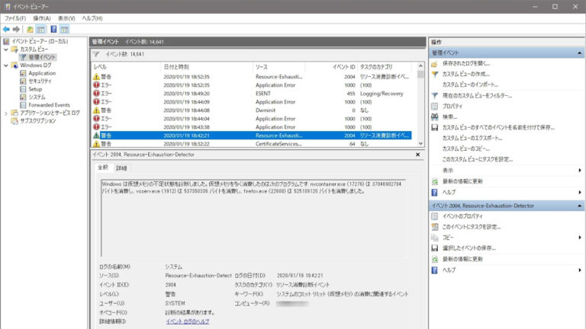Collapse the 管理イベント actions section

coord(579,53)
